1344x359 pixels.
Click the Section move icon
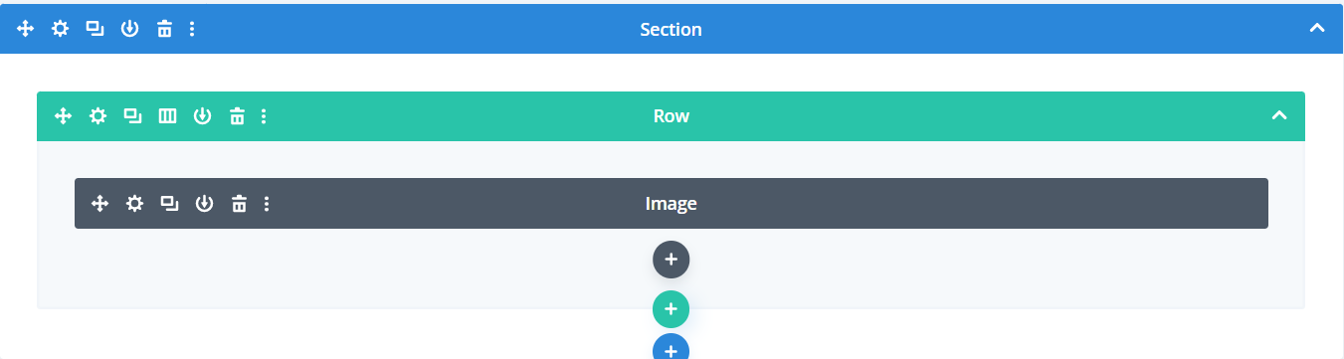tap(26, 29)
